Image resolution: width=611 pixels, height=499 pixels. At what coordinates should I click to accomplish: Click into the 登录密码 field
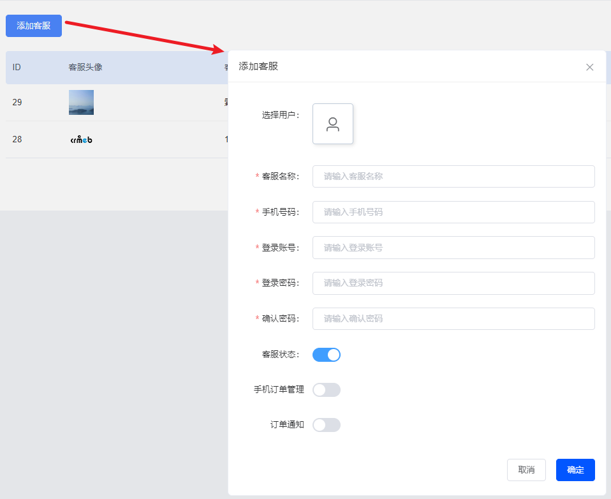(x=453, y=283)
